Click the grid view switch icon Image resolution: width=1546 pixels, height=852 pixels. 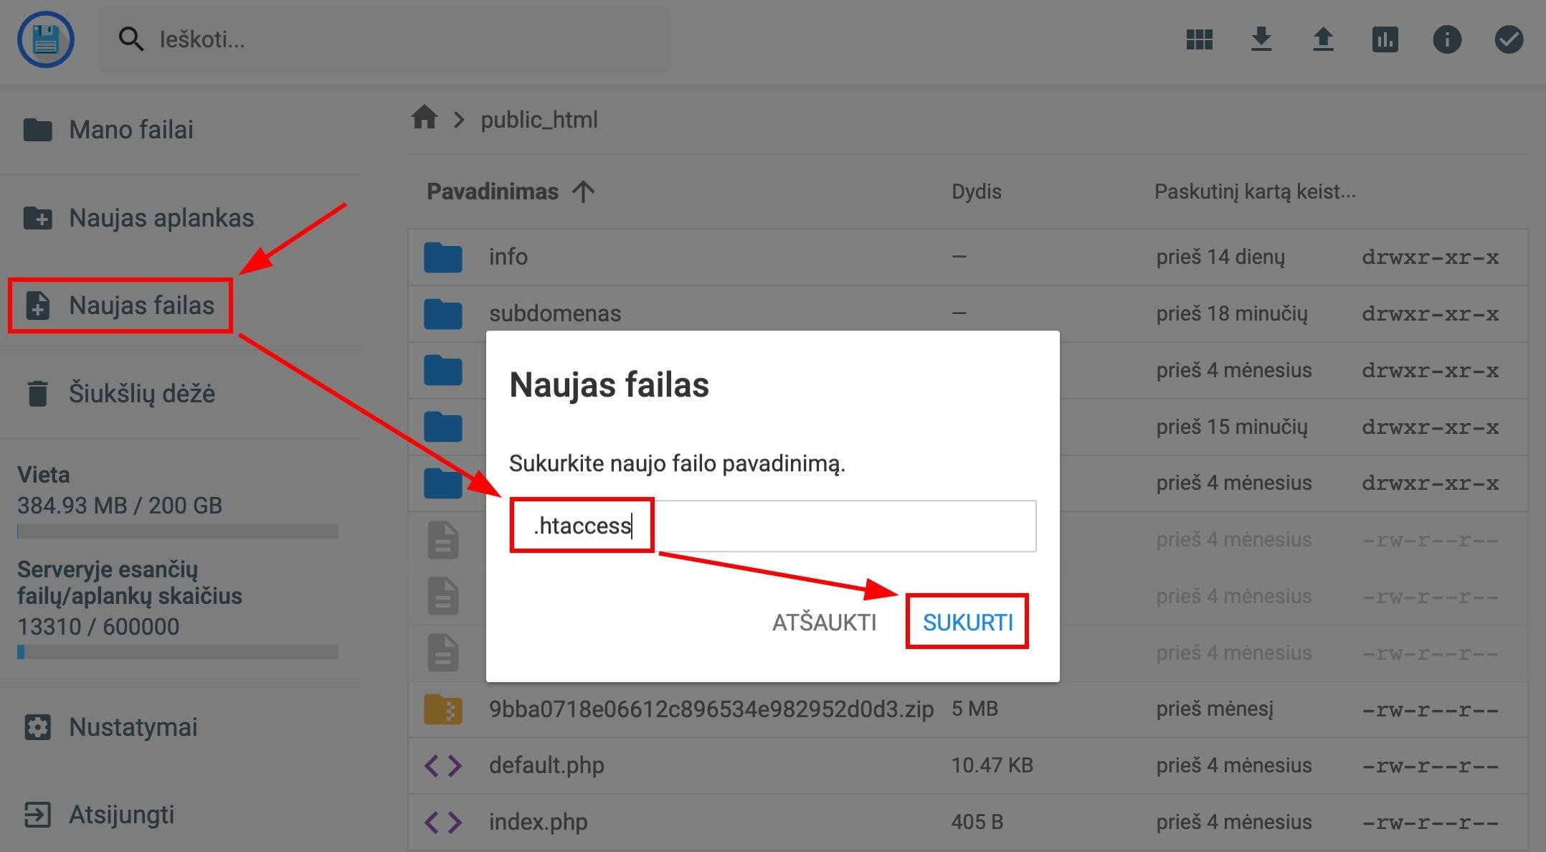coord(1199,39)
